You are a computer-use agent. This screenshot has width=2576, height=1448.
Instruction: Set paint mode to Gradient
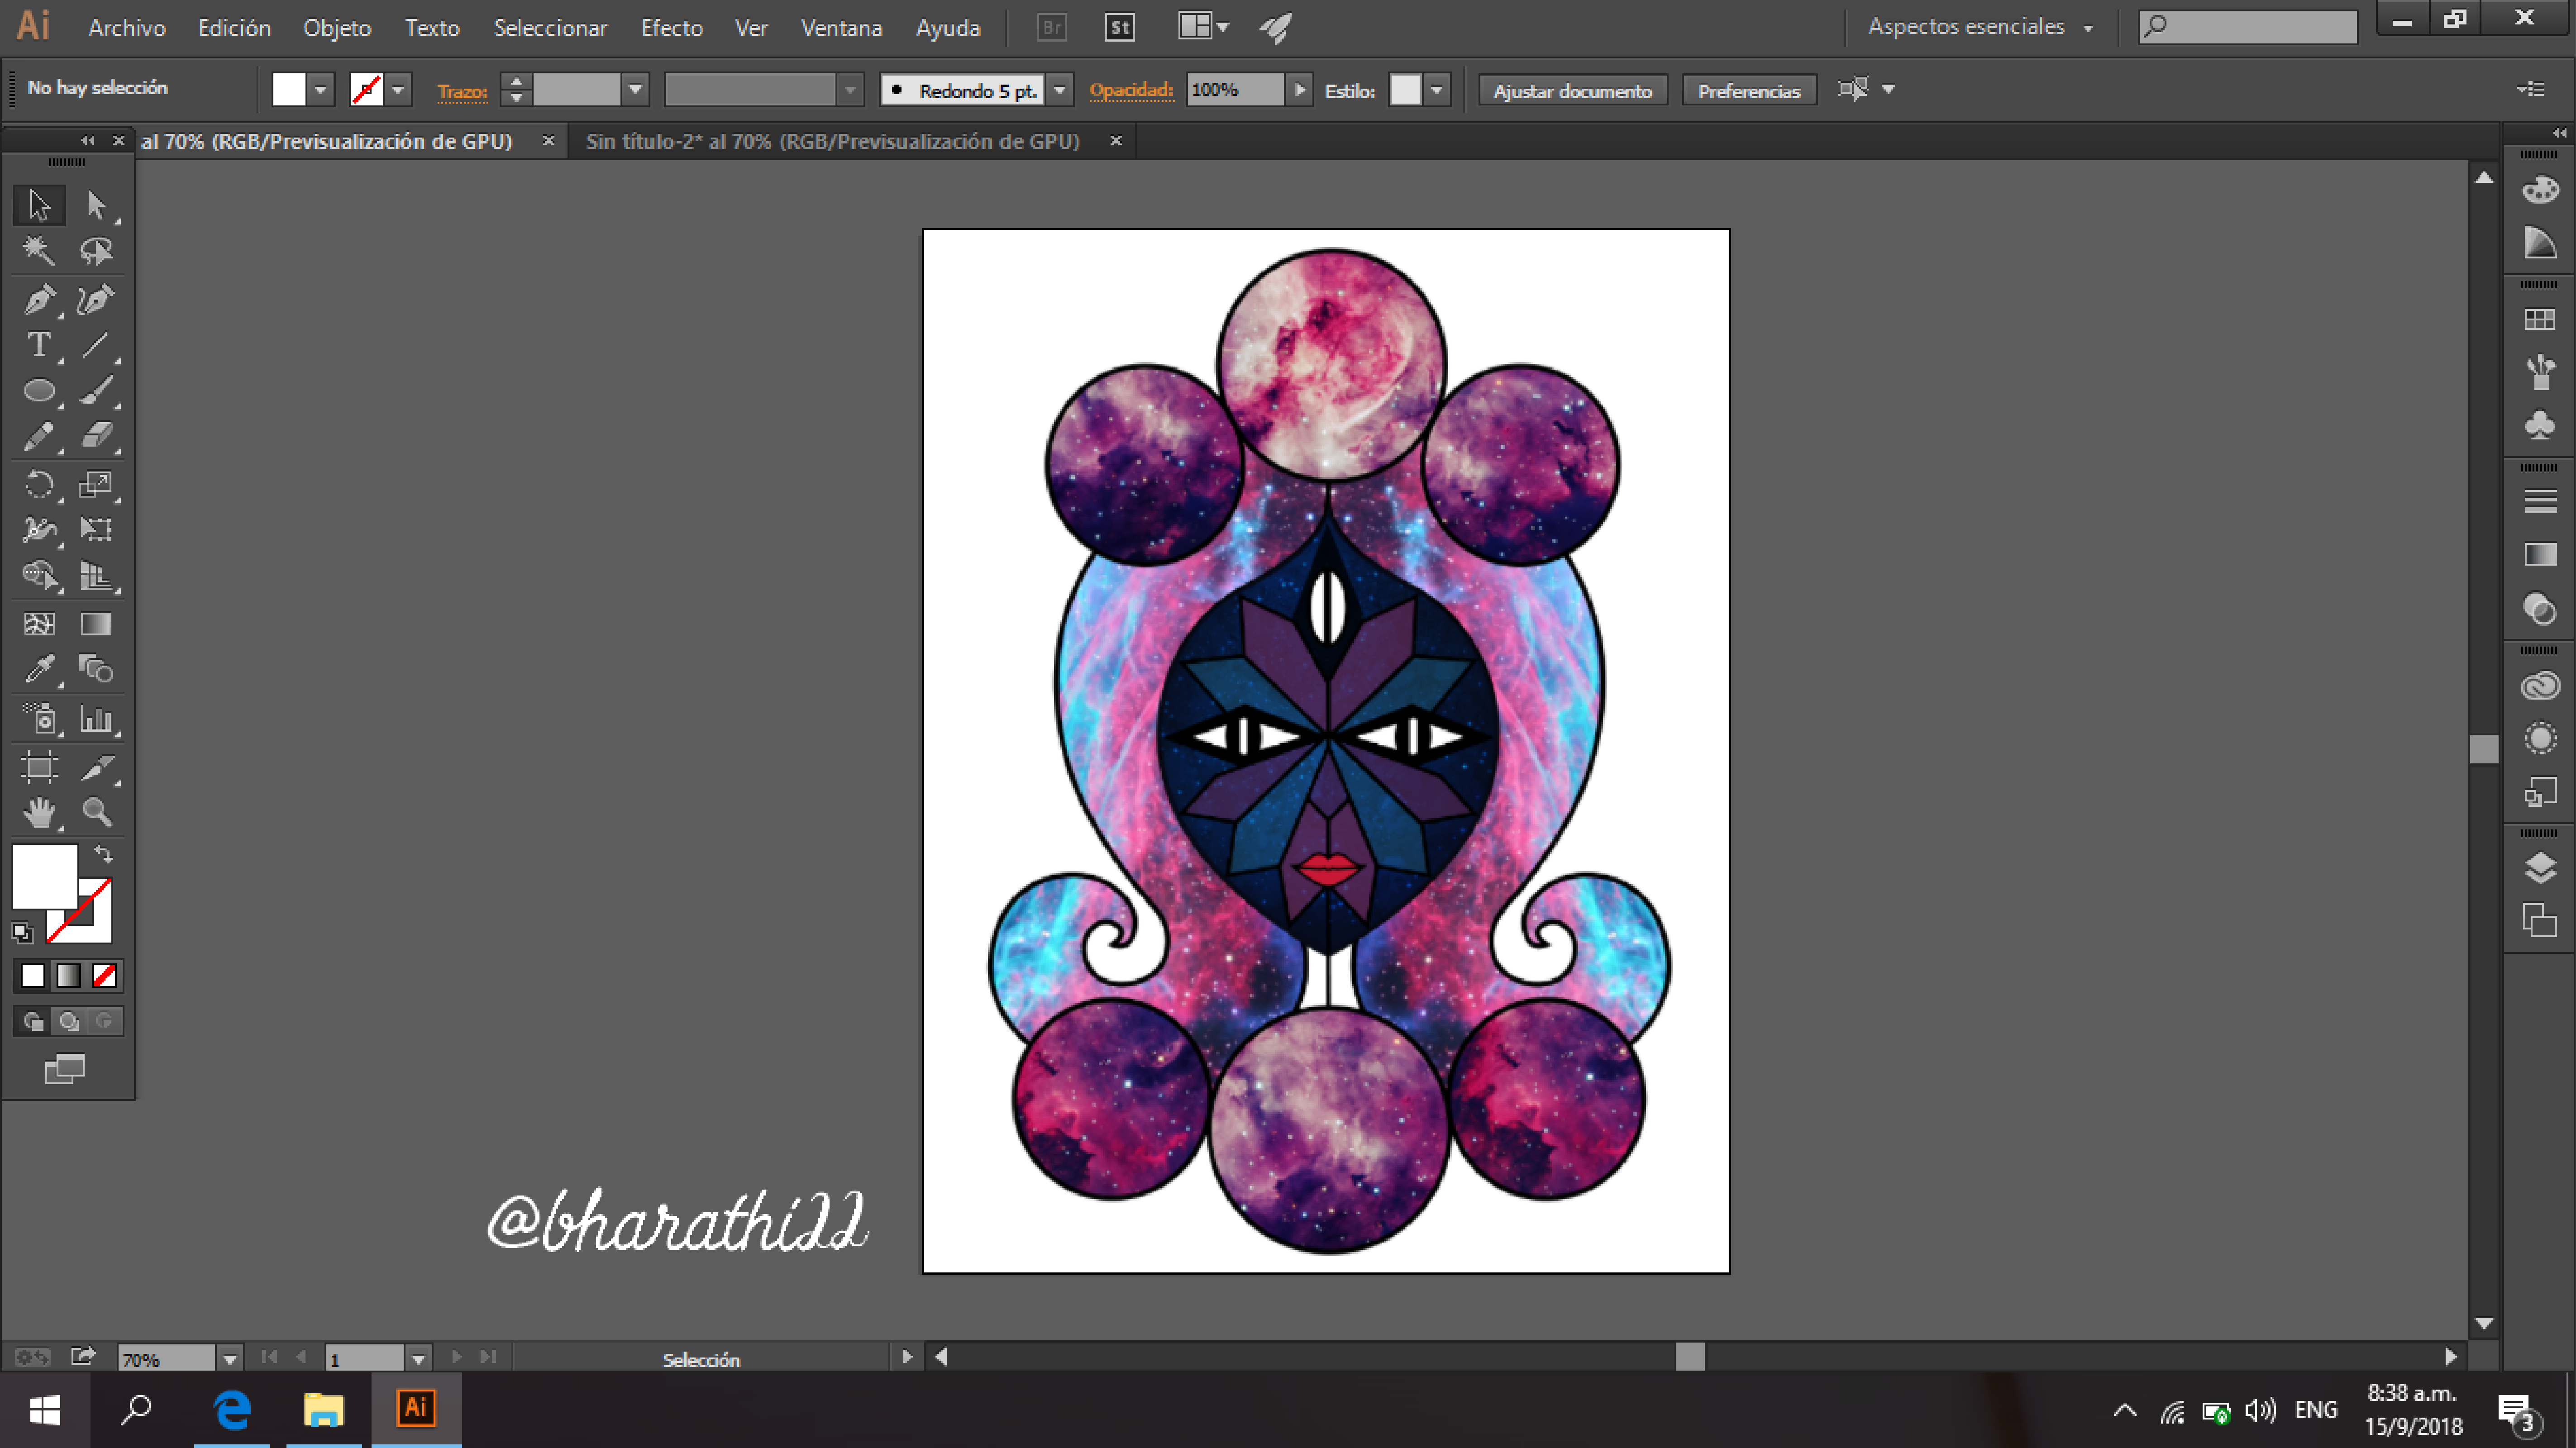click(68, 975)
